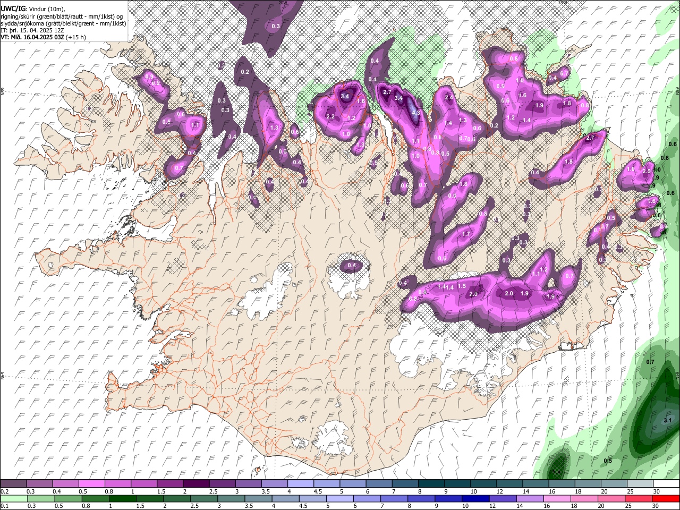Click the pale green 0.1–0.3 rain legend swatch

(13, 498)
